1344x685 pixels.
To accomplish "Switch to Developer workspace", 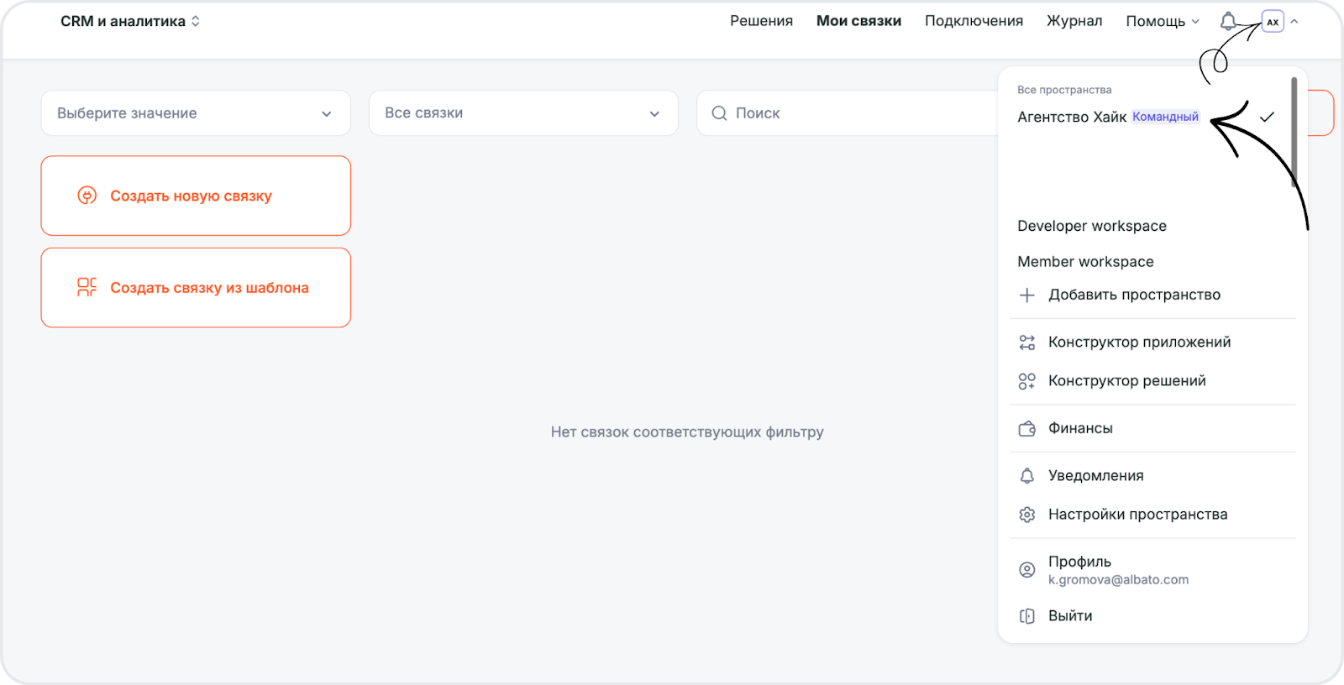I will coord(1092,226).
